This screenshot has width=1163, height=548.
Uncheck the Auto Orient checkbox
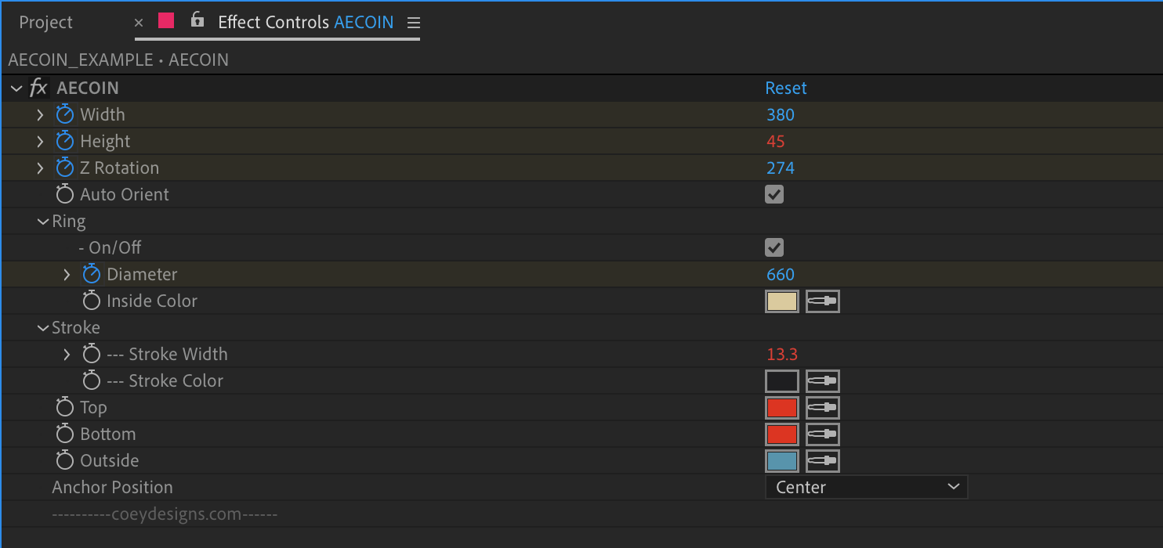774,194
